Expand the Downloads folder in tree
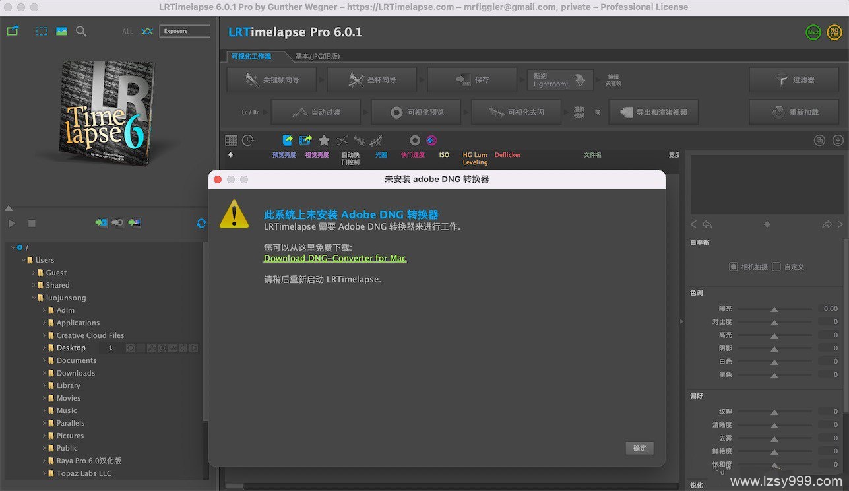 [44, 373]
